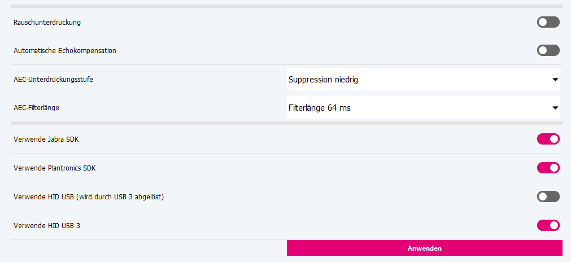The height and width of the screenshot is (262, 571).
Task: Click the Verwende Plantronics SDK label
Action: coord(59,168)
